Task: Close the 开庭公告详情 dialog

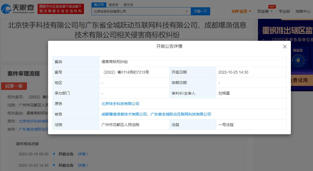Action: [x=285, y=46]
